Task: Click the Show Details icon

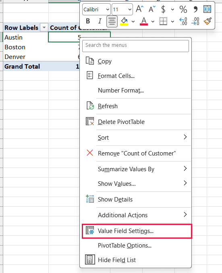Action: pyautogui.click(x=90, y=199)
